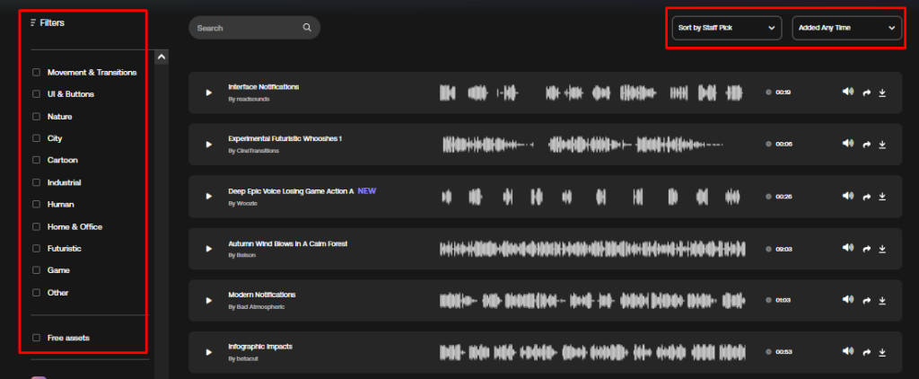This screenshot has width=919, height=379.
Task: Download Autumn Wind Blows In A Calm Forest
Action: point(882,249)
